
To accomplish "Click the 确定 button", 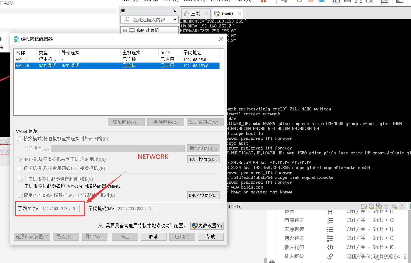I will [x=125, y=237].
